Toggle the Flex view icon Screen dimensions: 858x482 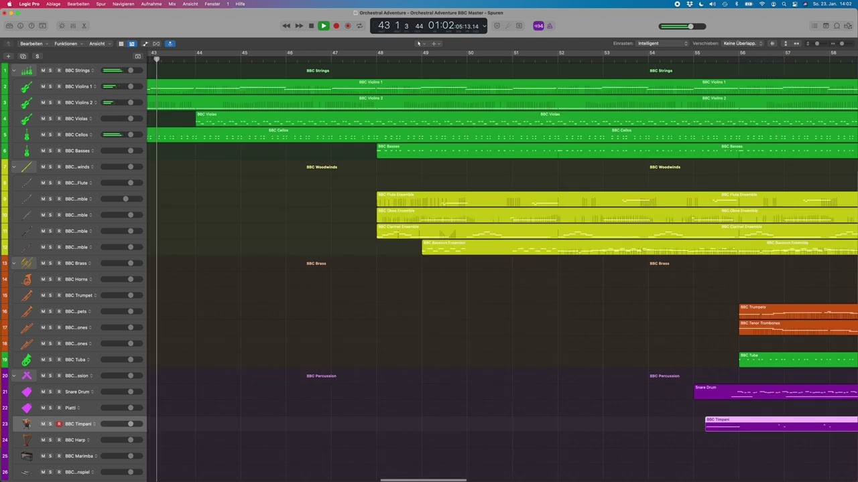156,44
